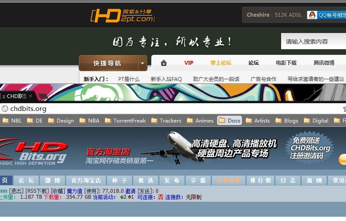
Task: Open the 写给求邀请者的一些建议 link
Action: [315, 79]
